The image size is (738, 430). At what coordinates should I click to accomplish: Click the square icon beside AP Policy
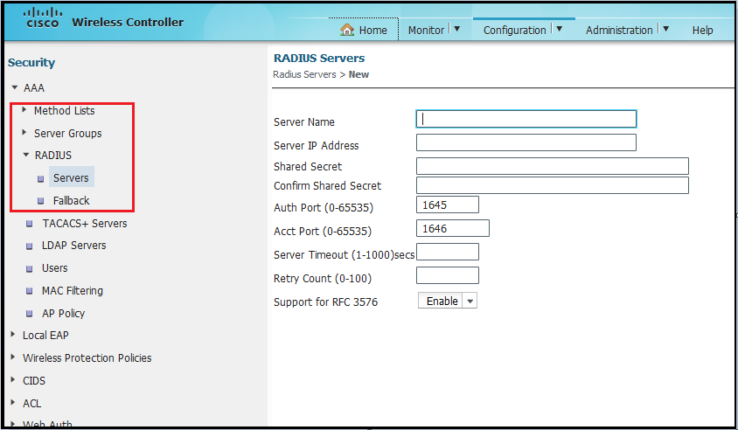tap(30, 314)
